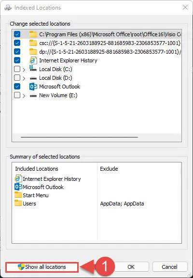This screenshot has width=193, height=278.
Task: Expand the Local Disk (D:) tree node
Action: tap(24, 78)
